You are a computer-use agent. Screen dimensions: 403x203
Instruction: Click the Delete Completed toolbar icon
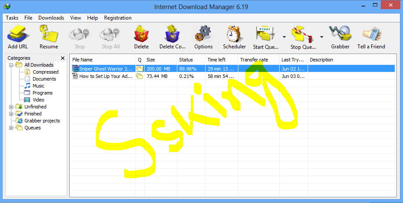173,34
